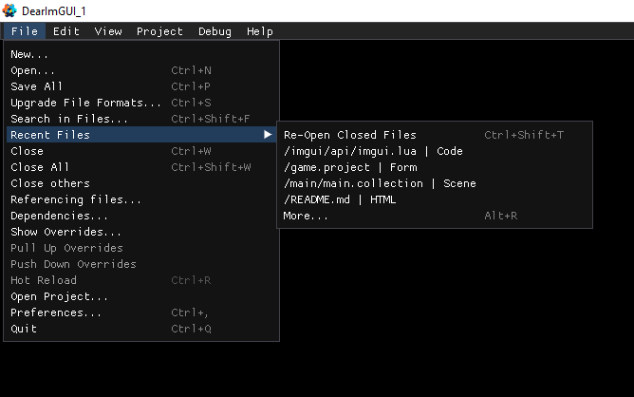Select Quit from the File menu
Screen dimensions: 634x397
pyautogui.click(x=24, y=329)
